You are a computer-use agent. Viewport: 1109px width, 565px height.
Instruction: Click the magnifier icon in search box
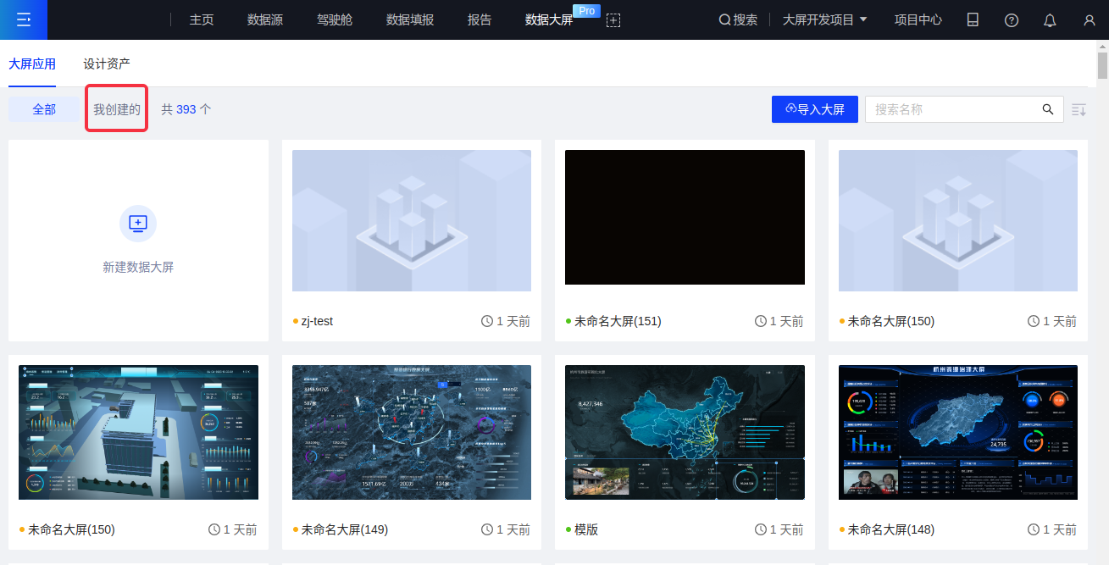click(x=1048, y=109)
